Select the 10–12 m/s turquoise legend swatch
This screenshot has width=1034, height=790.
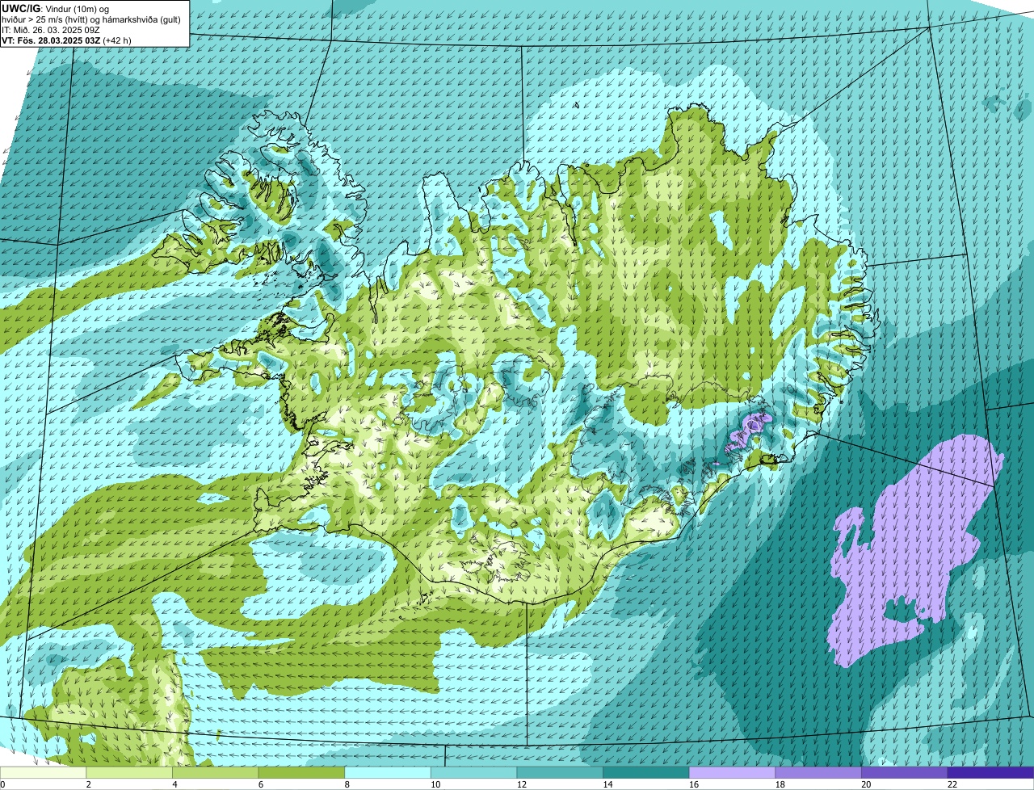coord(474,772)
